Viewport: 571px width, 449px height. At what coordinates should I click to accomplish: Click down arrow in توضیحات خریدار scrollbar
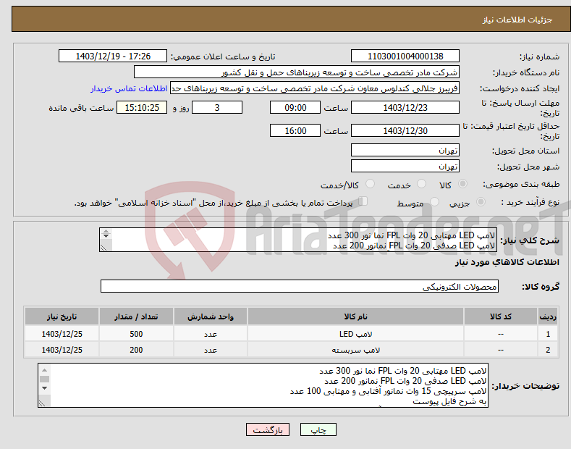[x=44, y=388]
